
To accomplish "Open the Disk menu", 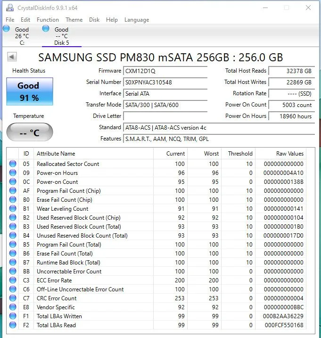I will click(x=94, y=20).
